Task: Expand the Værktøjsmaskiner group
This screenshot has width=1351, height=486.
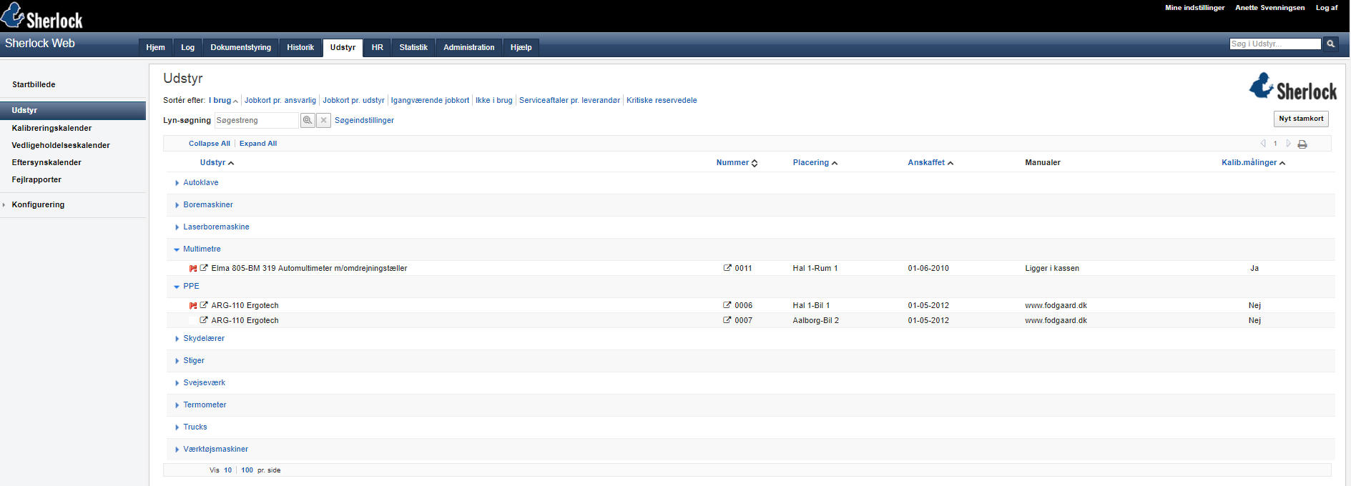Action: pos(177,450)
